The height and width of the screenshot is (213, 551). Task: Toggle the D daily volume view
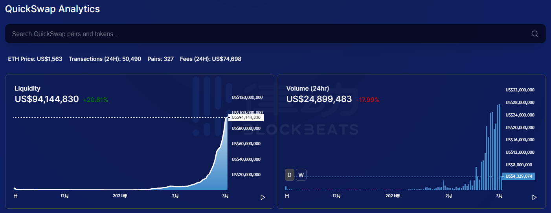(289, 175)
